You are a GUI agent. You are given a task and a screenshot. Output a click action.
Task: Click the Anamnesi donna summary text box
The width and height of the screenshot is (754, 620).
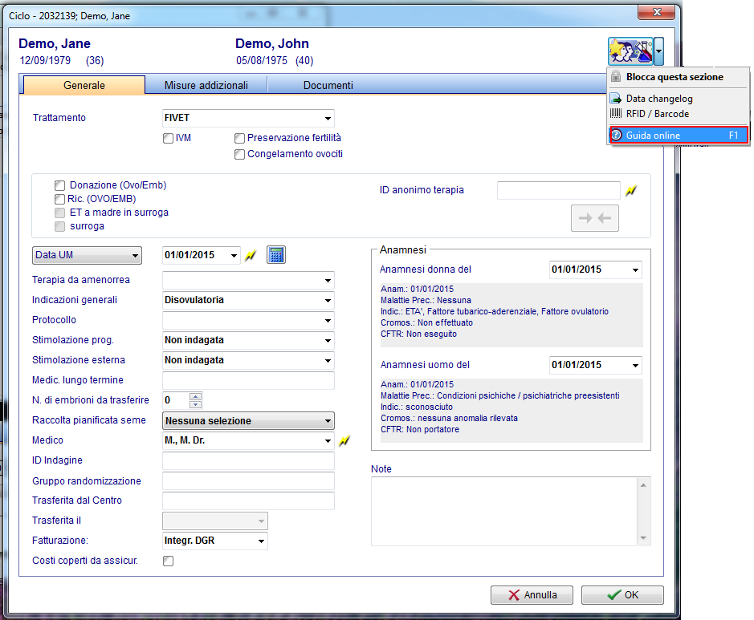[511, 315]
